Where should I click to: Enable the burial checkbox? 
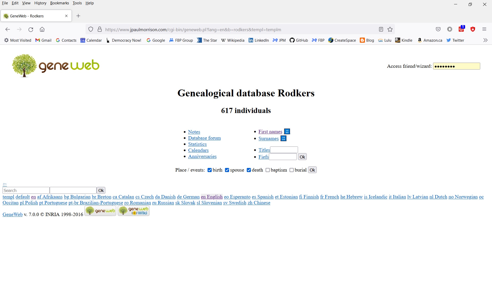[292, 170]
